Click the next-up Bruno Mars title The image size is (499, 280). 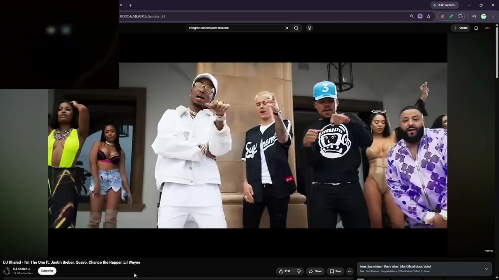(x=396, y=267)
